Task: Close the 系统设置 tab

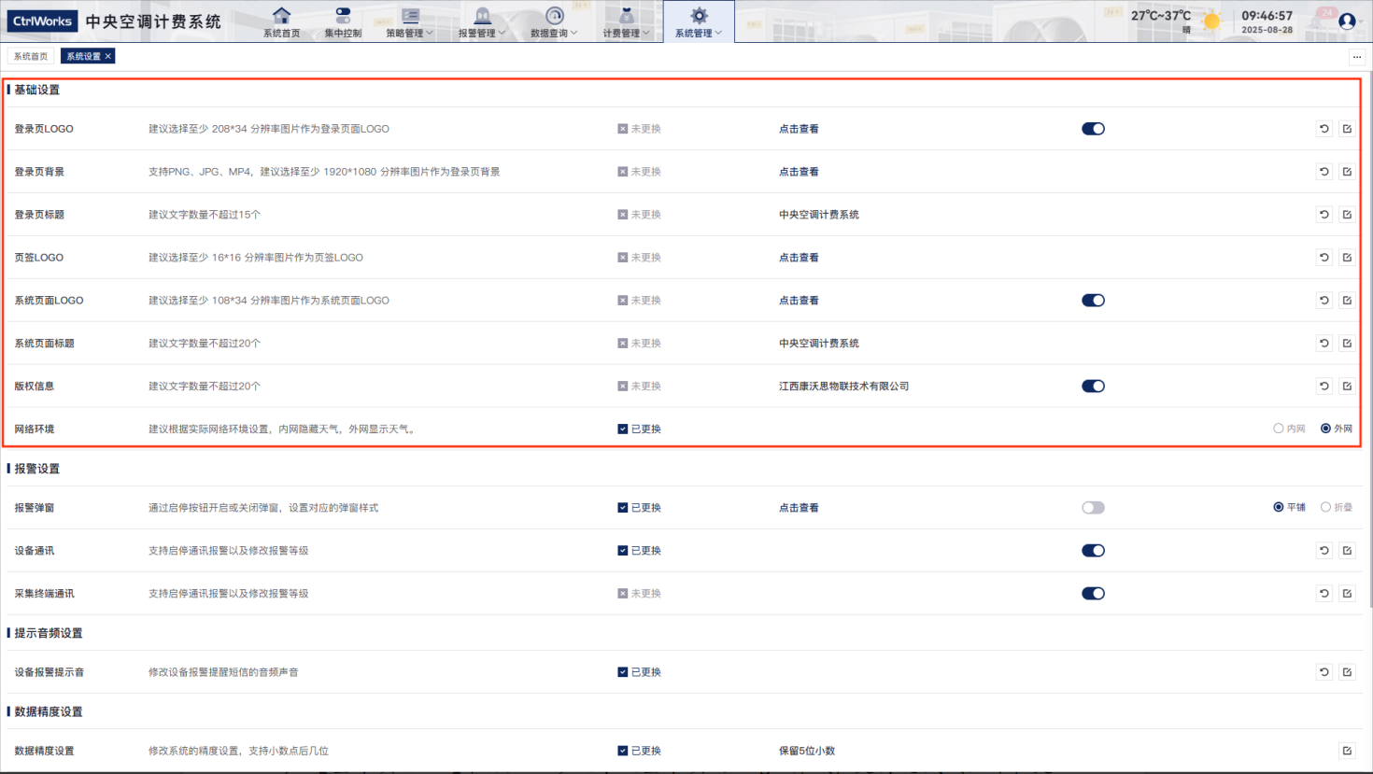Action: pyautogui.click(x=108, y=56)
